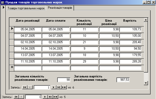The image size is (156, 99).
Task: Select row selector of the 02.10.2005 record
Action: coord(12,42)
